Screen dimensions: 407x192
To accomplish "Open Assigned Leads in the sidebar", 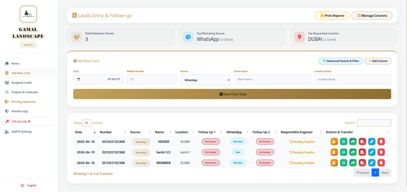I will pyautogui.click(x=21, y=83).
